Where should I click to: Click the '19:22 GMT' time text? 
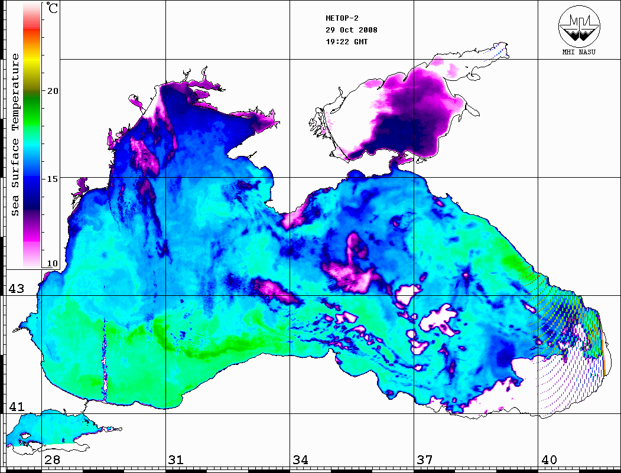pos(346,42)
